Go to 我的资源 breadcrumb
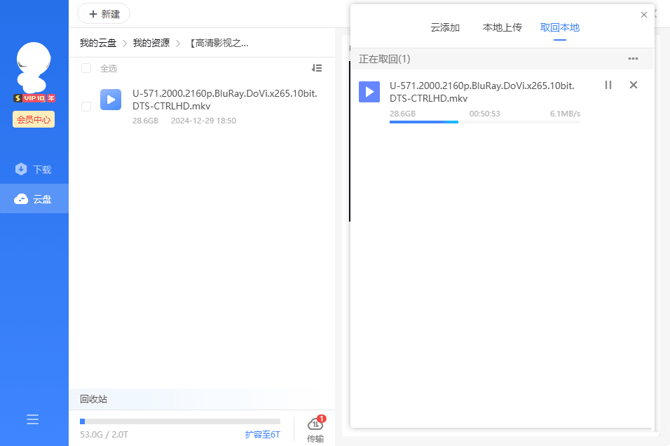The image size is (670, 446). coord(151,43)
